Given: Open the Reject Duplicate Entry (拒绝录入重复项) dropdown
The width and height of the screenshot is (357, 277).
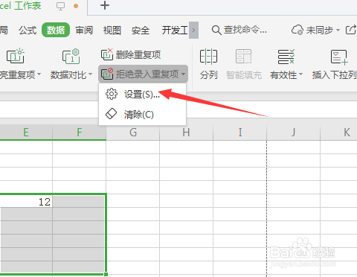Looking at the screenshot, I should coord(143,74).
